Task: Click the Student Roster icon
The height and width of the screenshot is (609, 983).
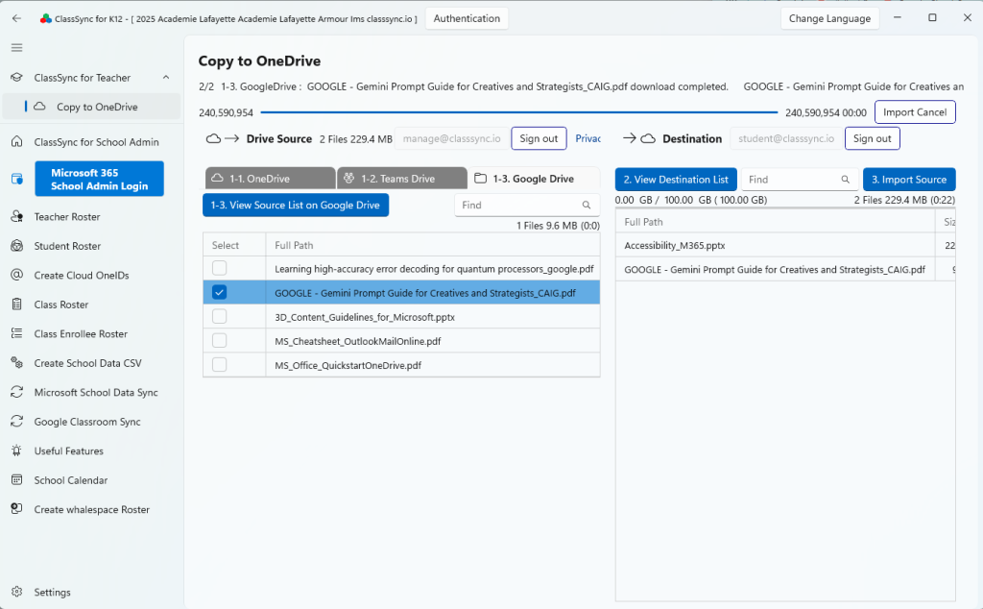Action: 17,246
